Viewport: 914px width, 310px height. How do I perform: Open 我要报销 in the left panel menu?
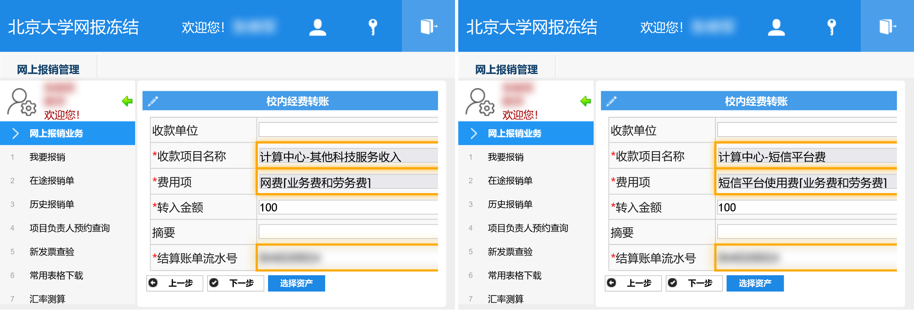coord(47,157)
